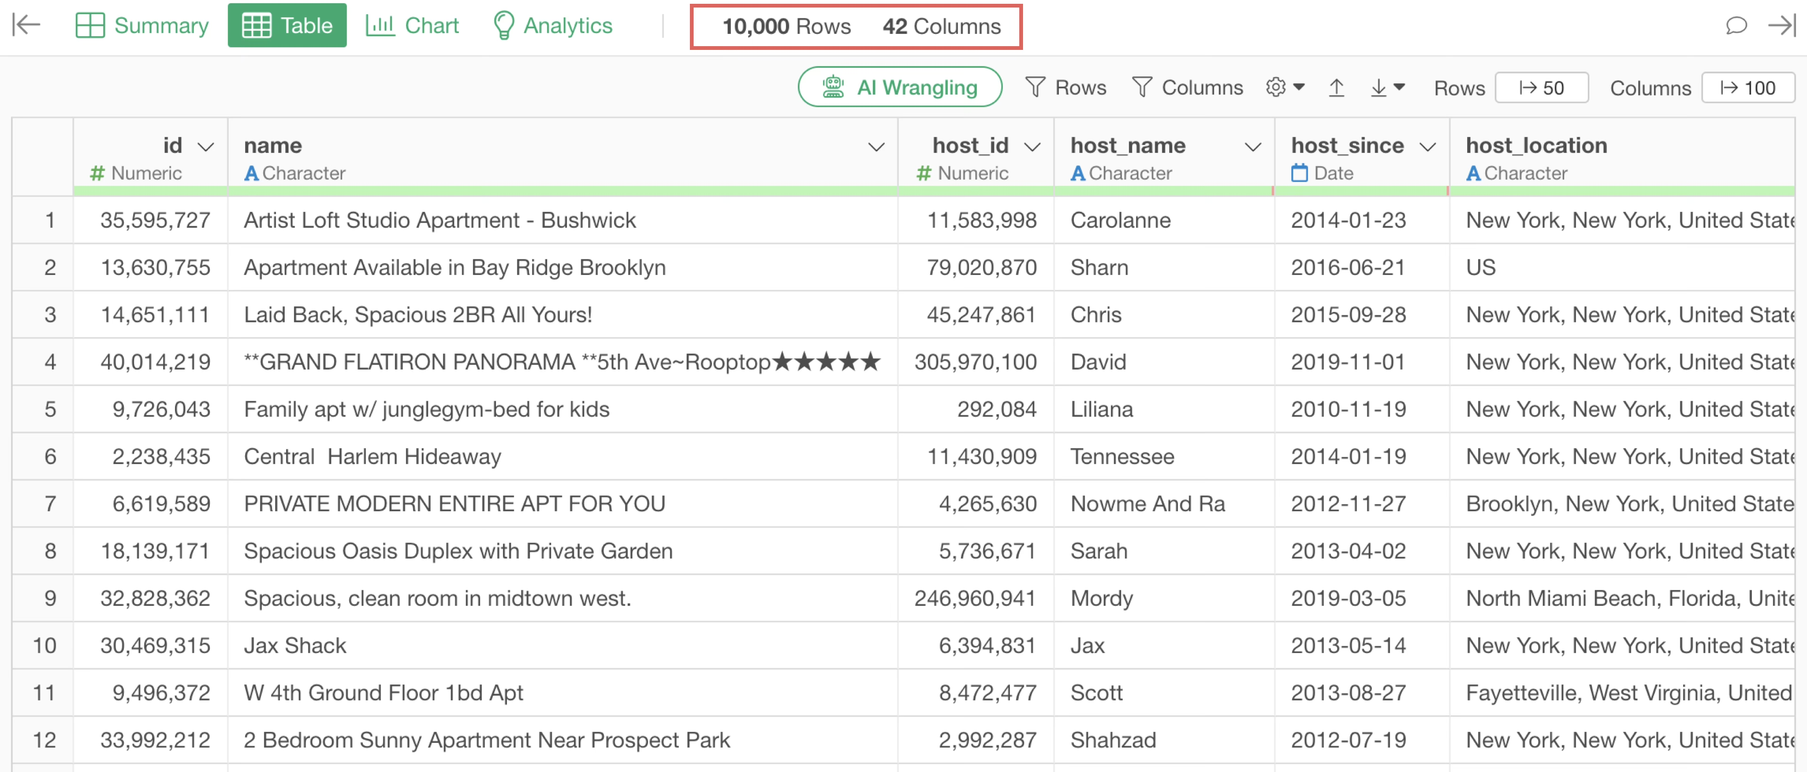This screenshot has width=1807, height=772.
Task: Select the Table view tab
Action: pos(287,25)
